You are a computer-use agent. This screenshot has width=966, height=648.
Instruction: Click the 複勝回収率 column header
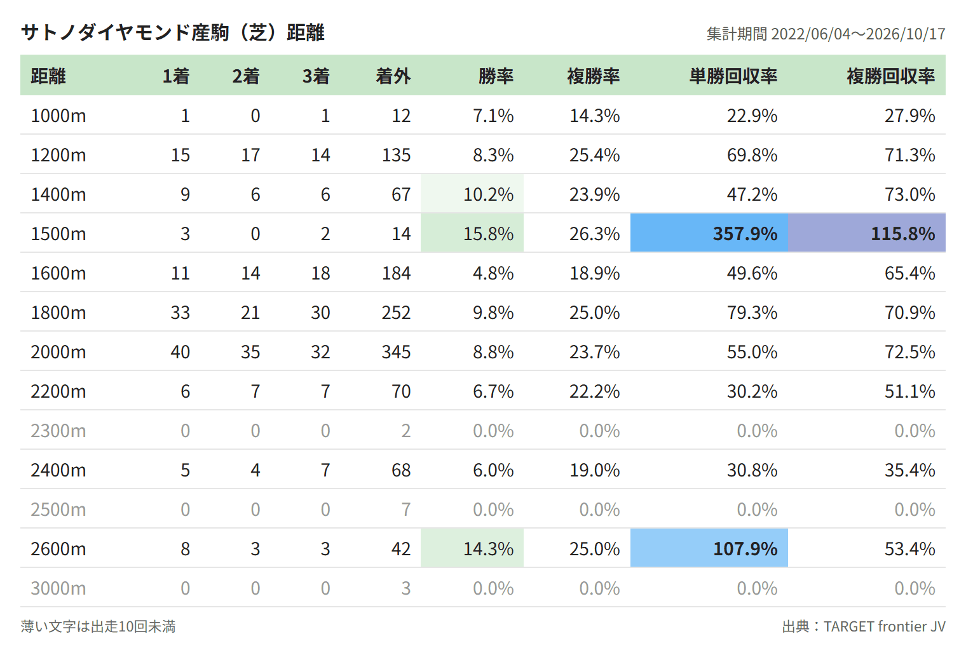coord(890,76)
